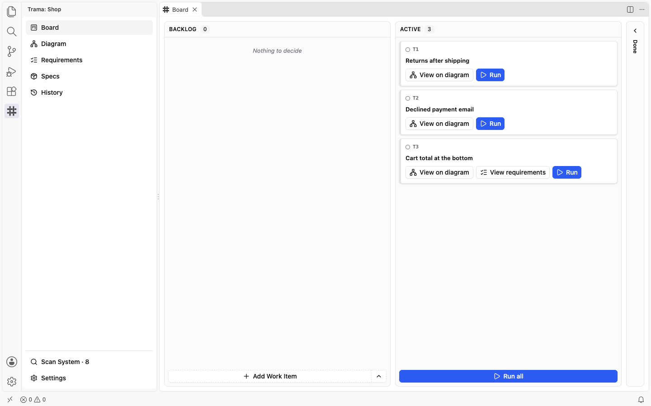Open Diagram in the sidebar

90,44
